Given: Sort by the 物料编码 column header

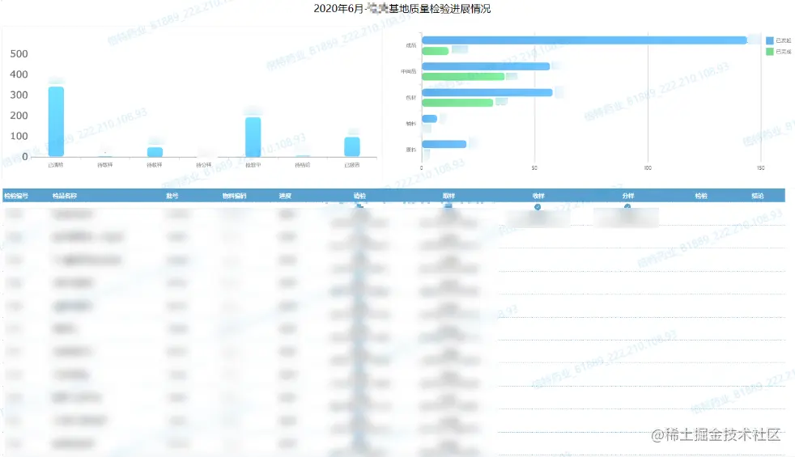Looking at the screenshot, I should [x=234, y=196].
